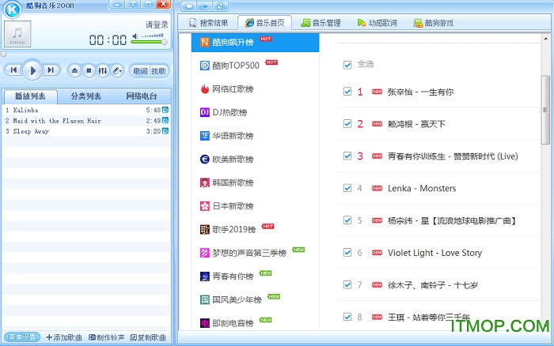Stop playback with the stop button
554x346 pixels.
click(x=89, y=71)
